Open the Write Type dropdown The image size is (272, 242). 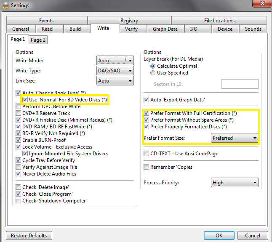click(x=115, y=71)
